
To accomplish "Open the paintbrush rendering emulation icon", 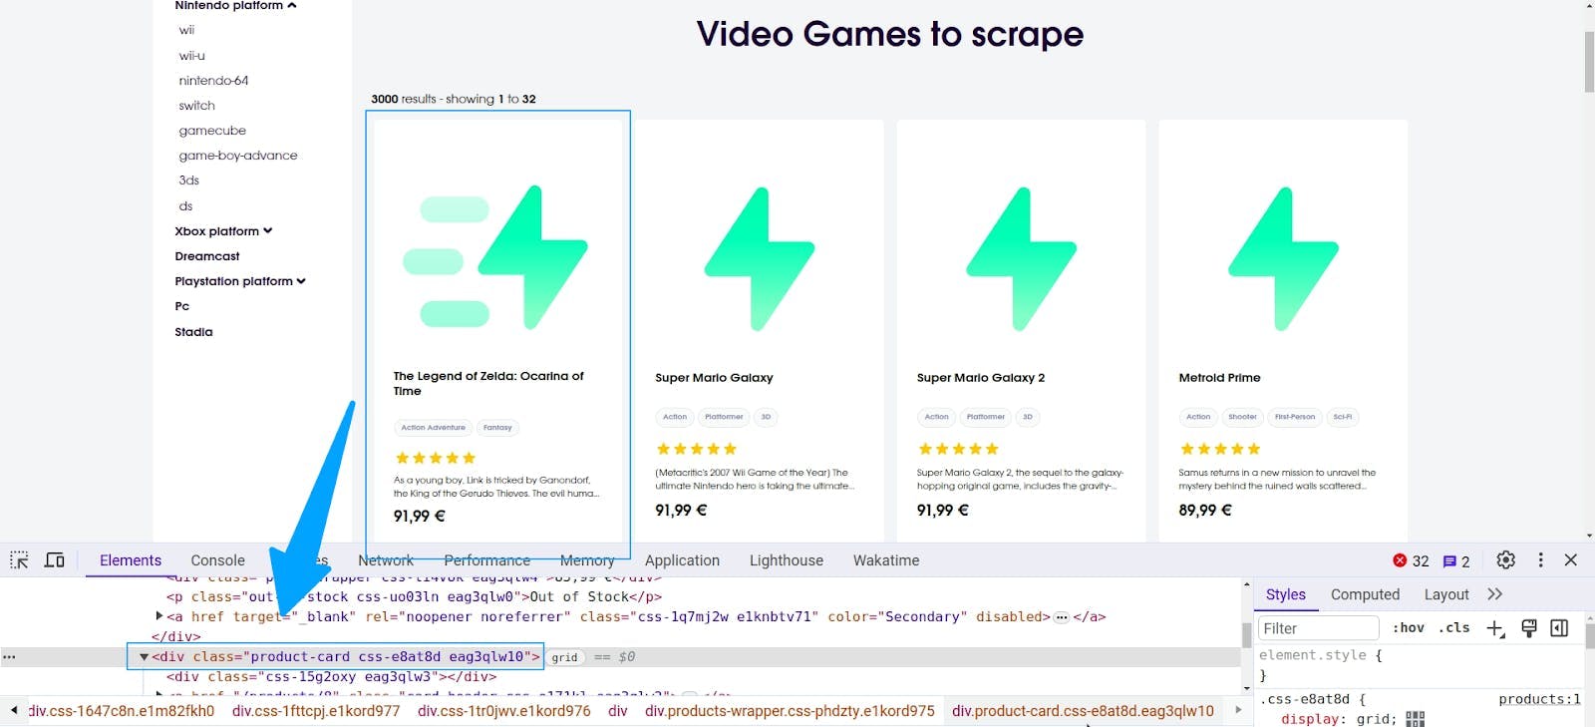I will 1529,627.
